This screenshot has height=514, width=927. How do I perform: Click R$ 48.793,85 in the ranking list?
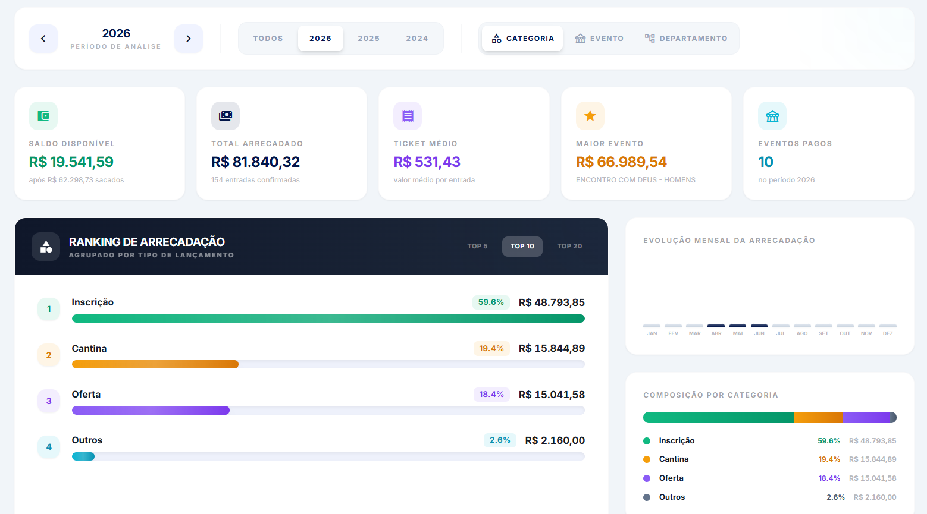pos(552,302)
